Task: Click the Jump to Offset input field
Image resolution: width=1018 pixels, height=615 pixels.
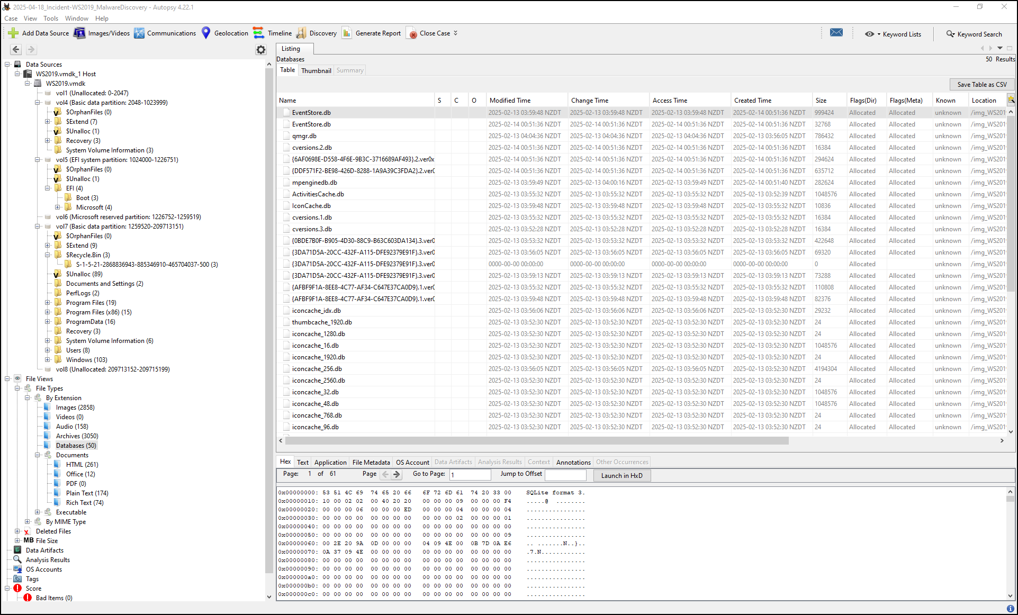Action: click(565, 475)
